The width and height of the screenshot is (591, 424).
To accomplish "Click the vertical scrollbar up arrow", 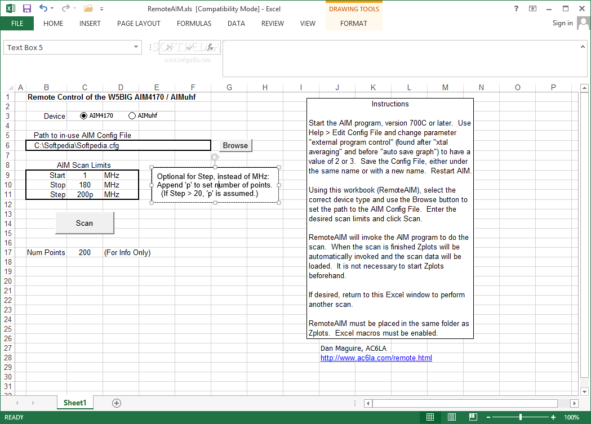I will coord(584,88).
